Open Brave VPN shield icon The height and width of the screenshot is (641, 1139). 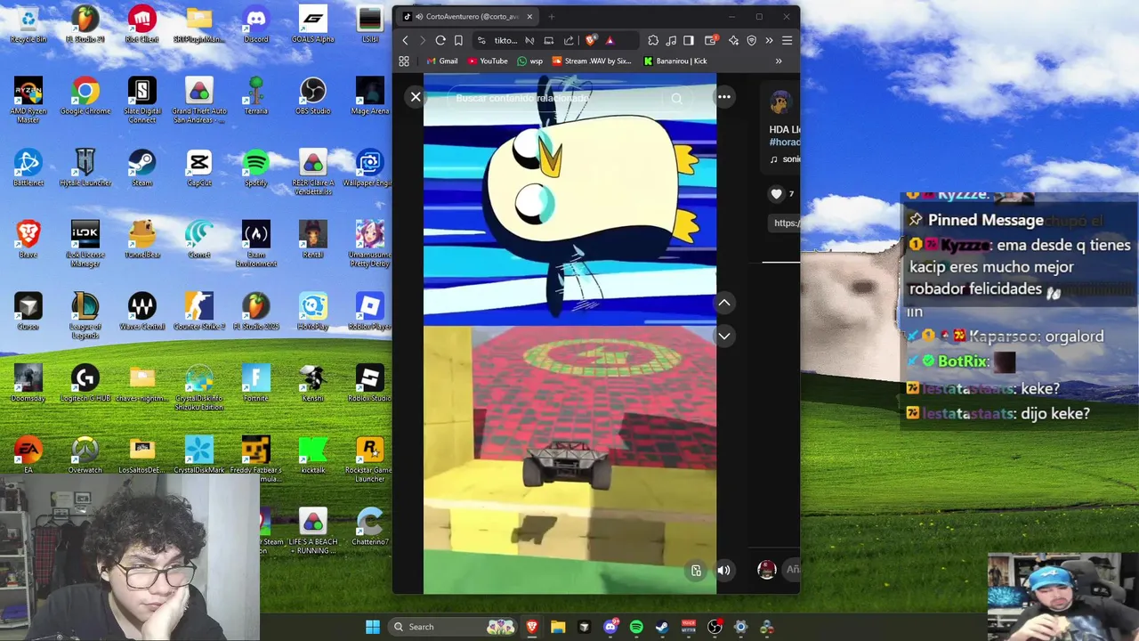click(x=751, y=40)
